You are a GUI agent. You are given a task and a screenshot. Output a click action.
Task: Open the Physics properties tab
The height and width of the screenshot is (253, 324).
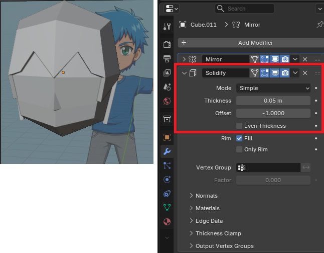[x=167, y=179]
